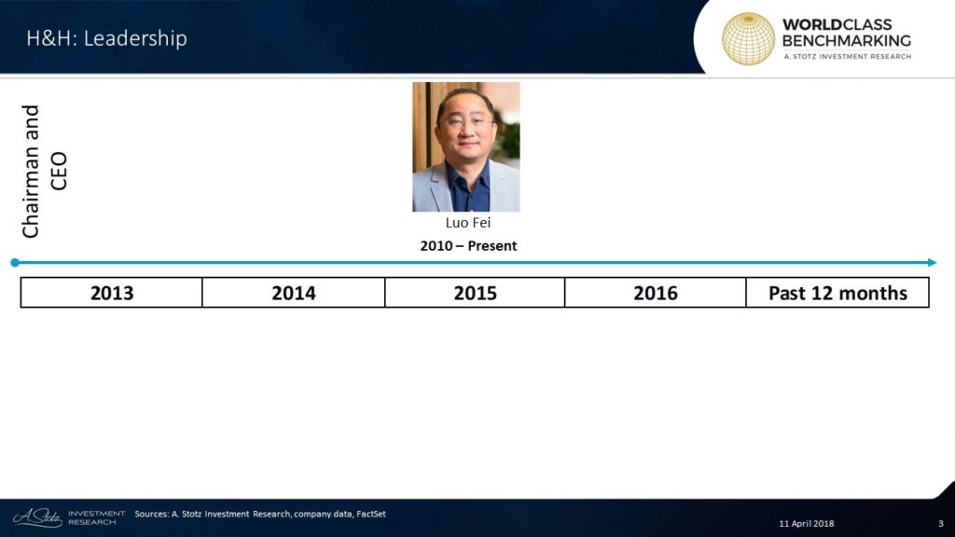Click the golden globe logo
This screenshot has width=955, height=537.
[x=748, y=38]
